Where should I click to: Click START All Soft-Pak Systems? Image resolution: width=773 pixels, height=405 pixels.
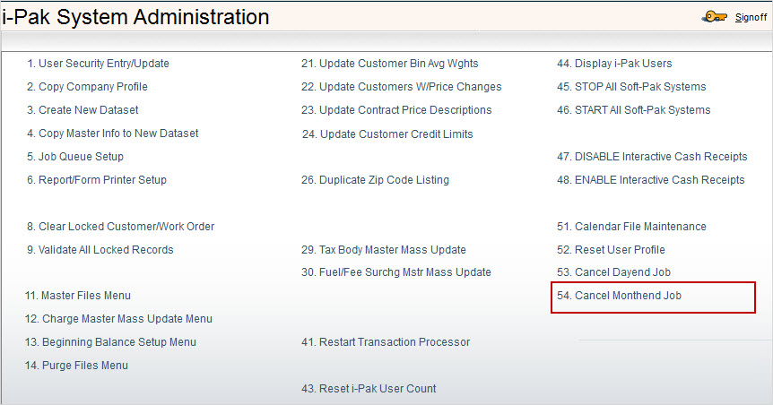634,110
